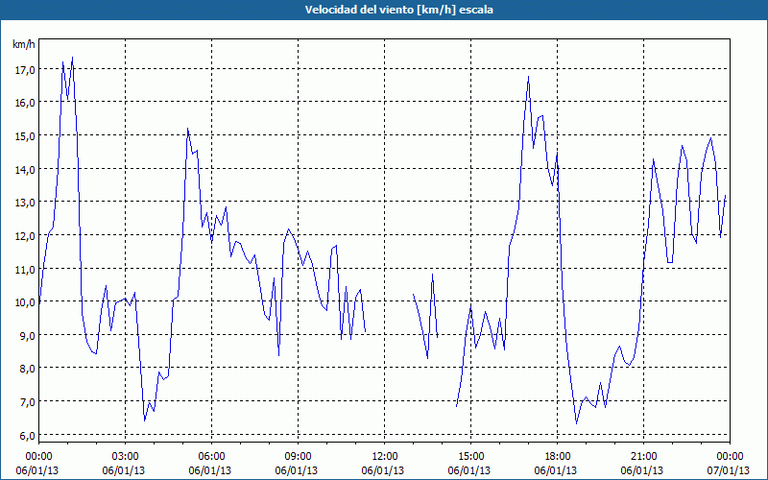Click the '03:00' x-axis time label
Viewport: 768px width, 480px height.
[x=125, y=457]
